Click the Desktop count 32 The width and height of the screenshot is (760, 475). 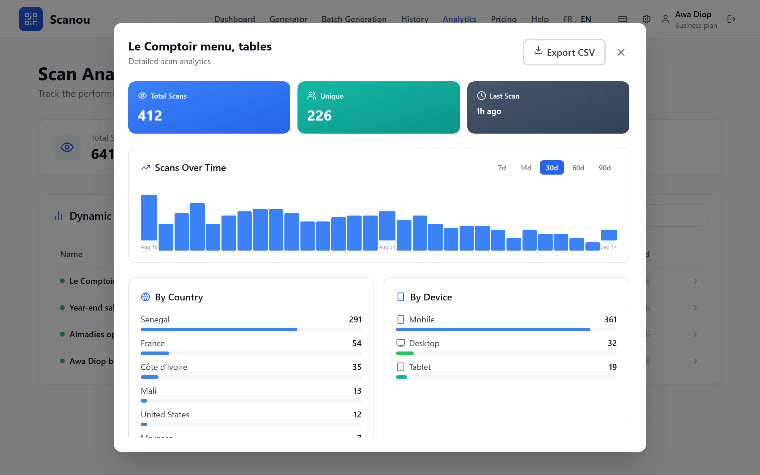[612, 343]
